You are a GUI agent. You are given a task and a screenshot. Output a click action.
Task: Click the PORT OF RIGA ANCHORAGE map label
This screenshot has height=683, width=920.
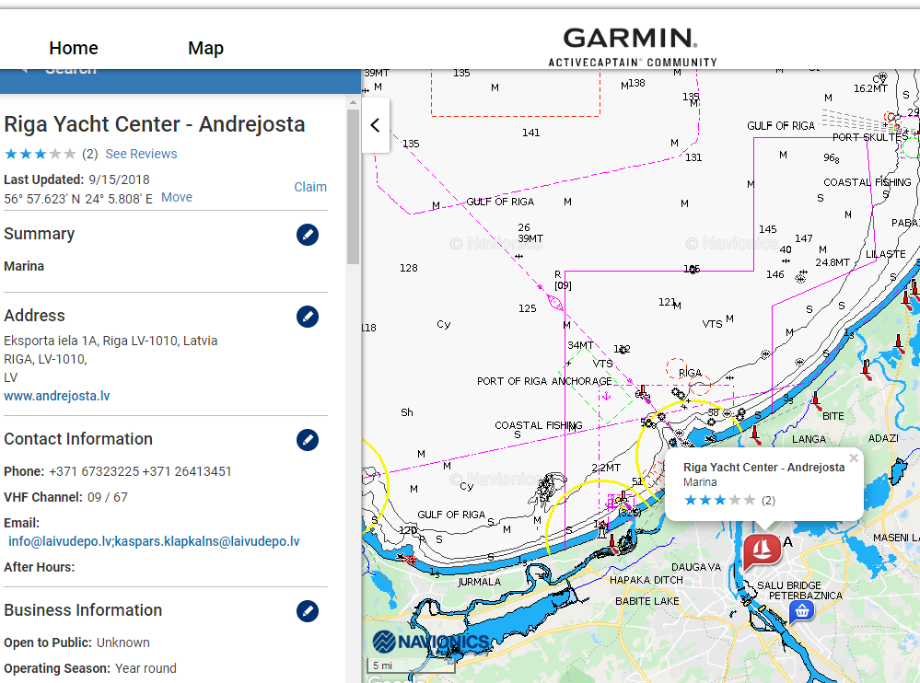coord(544,381)
